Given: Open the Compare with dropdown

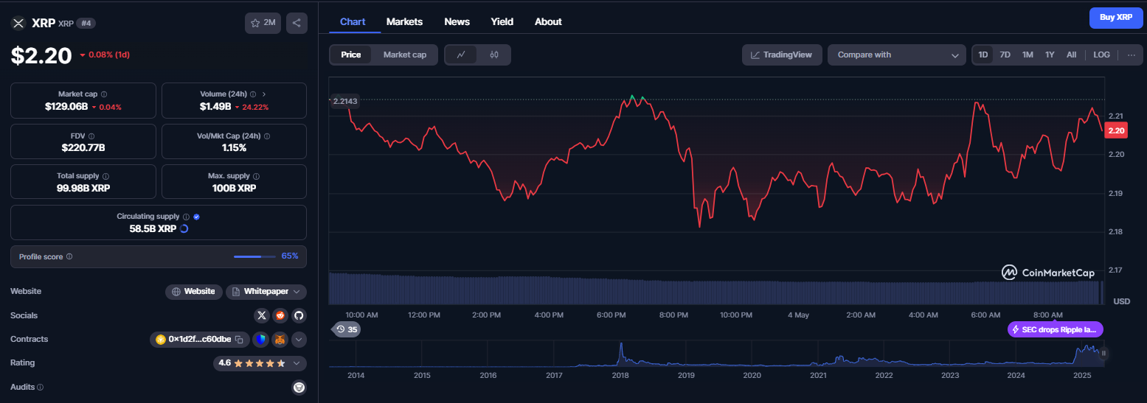Looking at the screenshot, I should point(897,55).
